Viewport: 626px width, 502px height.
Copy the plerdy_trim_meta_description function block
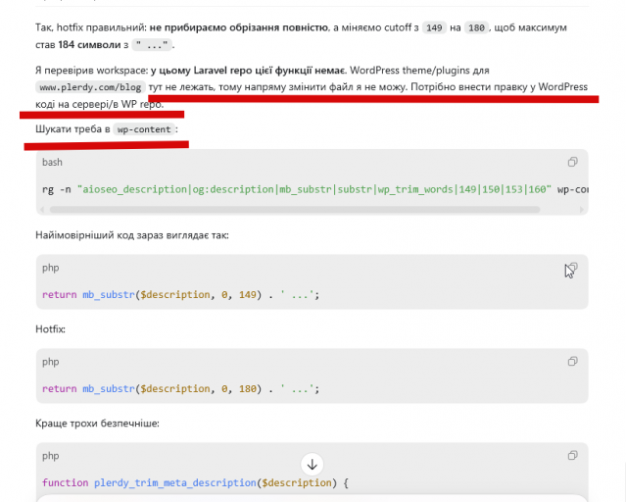[x=572, y=455]
